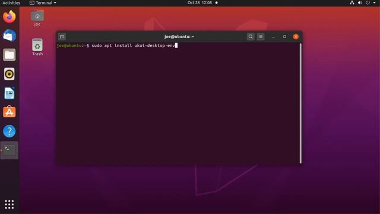Viewport: 380px width, 214px height.
Task: Click the volume icon in top bar
Action: (x=360, y=3)
